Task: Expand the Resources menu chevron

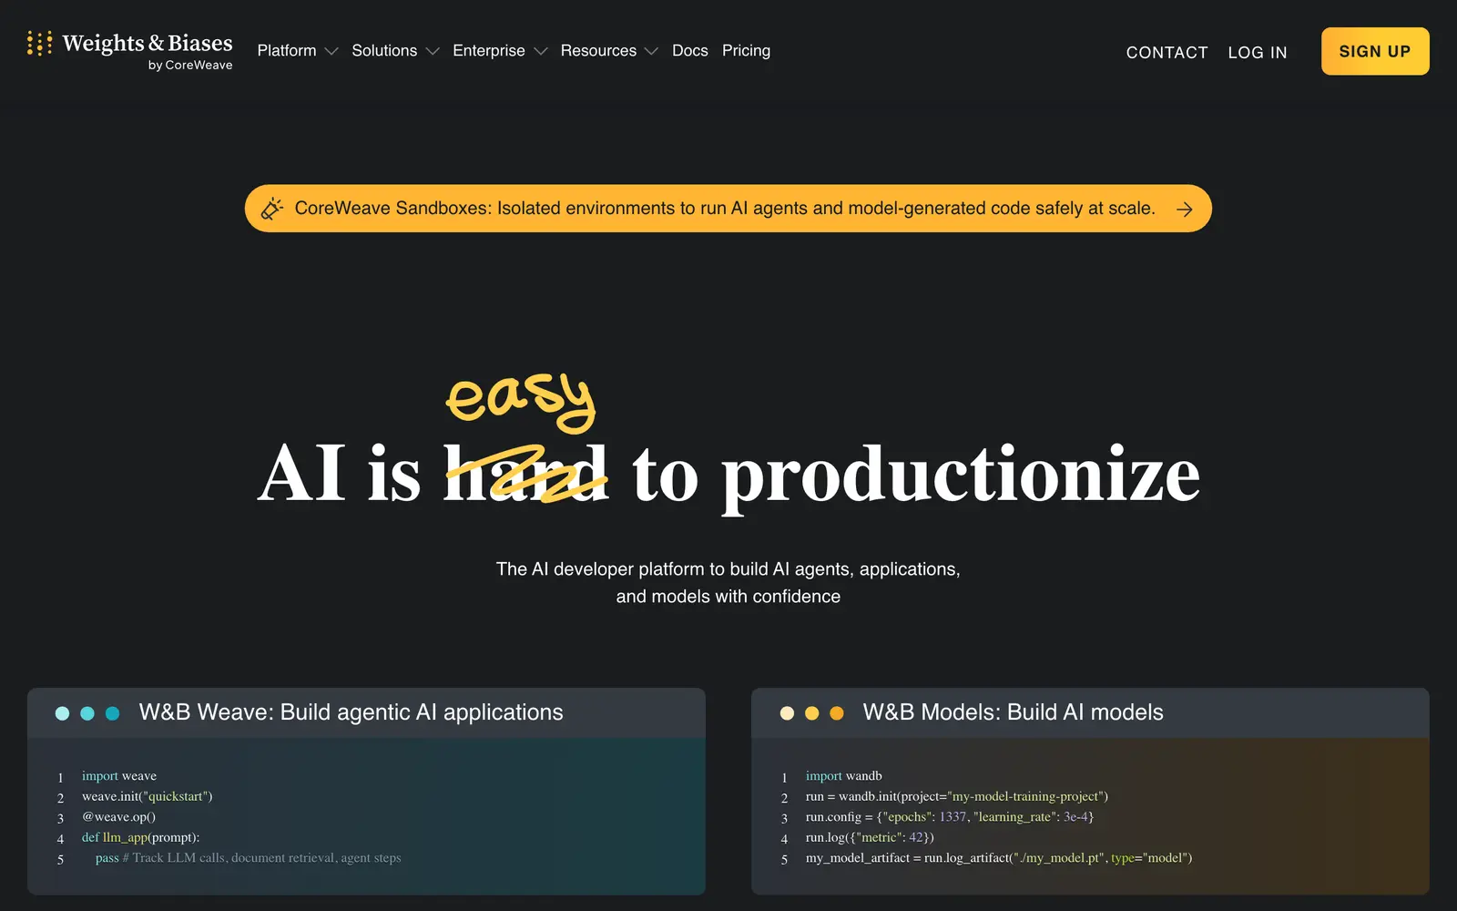Action: (651, 51)
